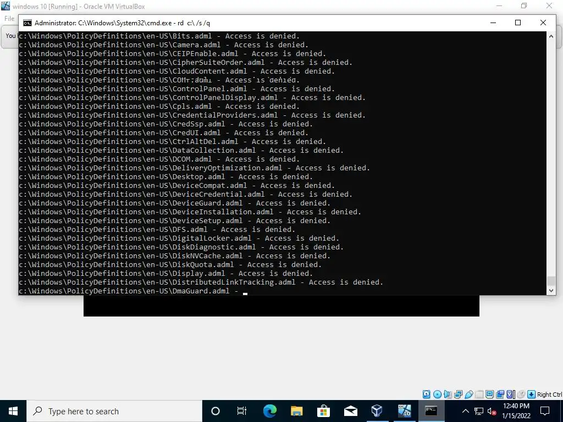Open the network status tray icon

479,411
